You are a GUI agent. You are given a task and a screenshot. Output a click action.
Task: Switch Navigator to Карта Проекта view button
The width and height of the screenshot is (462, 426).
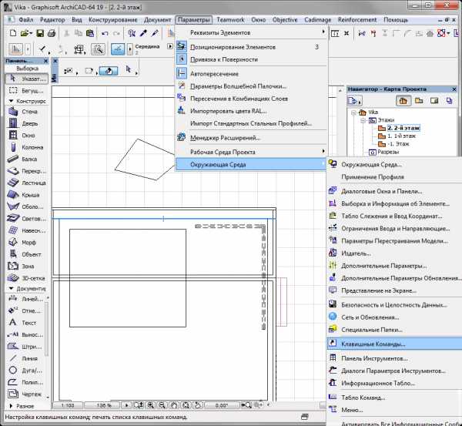tap(403, 101)
